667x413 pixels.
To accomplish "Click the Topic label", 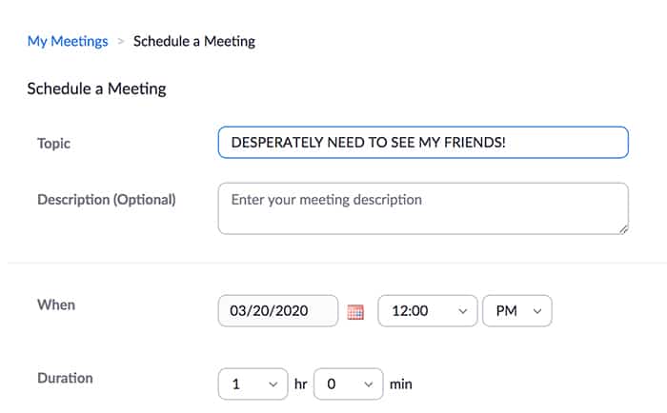I will [x=54, y=144].
